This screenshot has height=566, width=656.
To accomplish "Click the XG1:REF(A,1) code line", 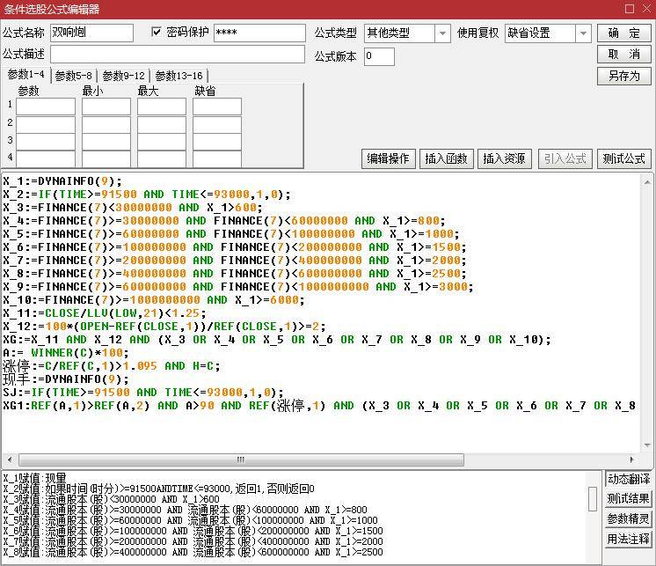I will click(319, 406).
